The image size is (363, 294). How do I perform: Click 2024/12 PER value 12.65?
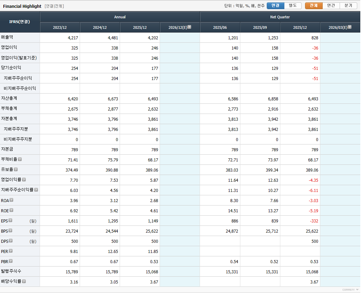(113, 252)
